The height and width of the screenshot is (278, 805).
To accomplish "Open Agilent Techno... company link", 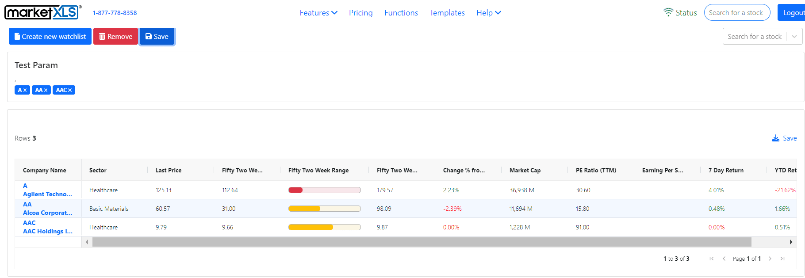I will [x=47, y=194].
